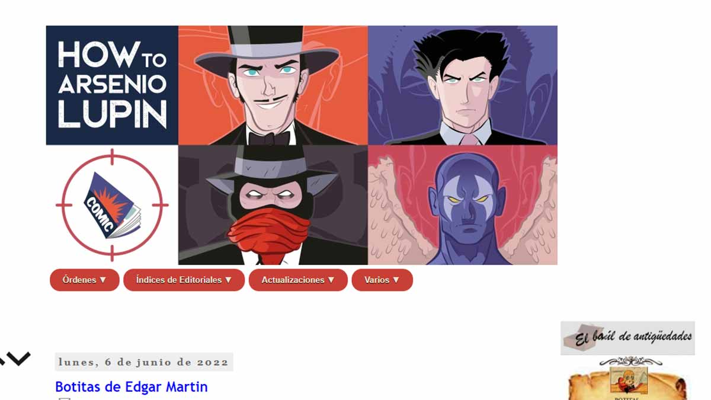Open the Botitas parchment thumbnail

click(628, 384)
